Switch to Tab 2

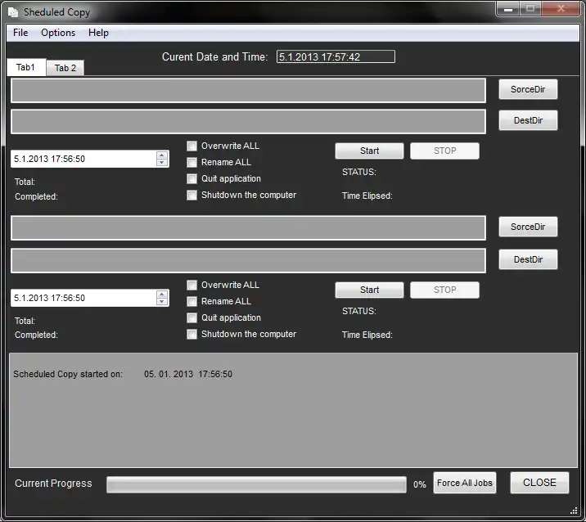(65, 68)
